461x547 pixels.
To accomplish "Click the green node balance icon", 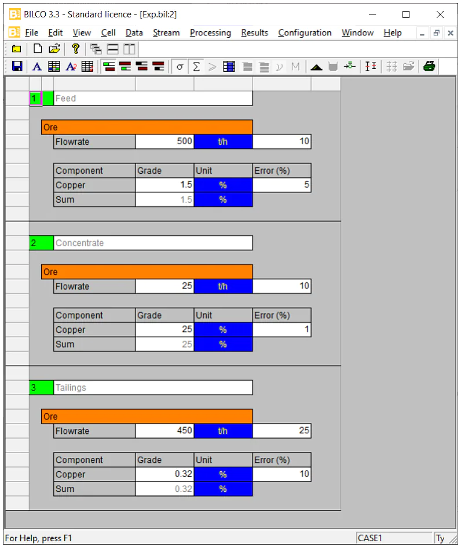I will click(349, 66).
